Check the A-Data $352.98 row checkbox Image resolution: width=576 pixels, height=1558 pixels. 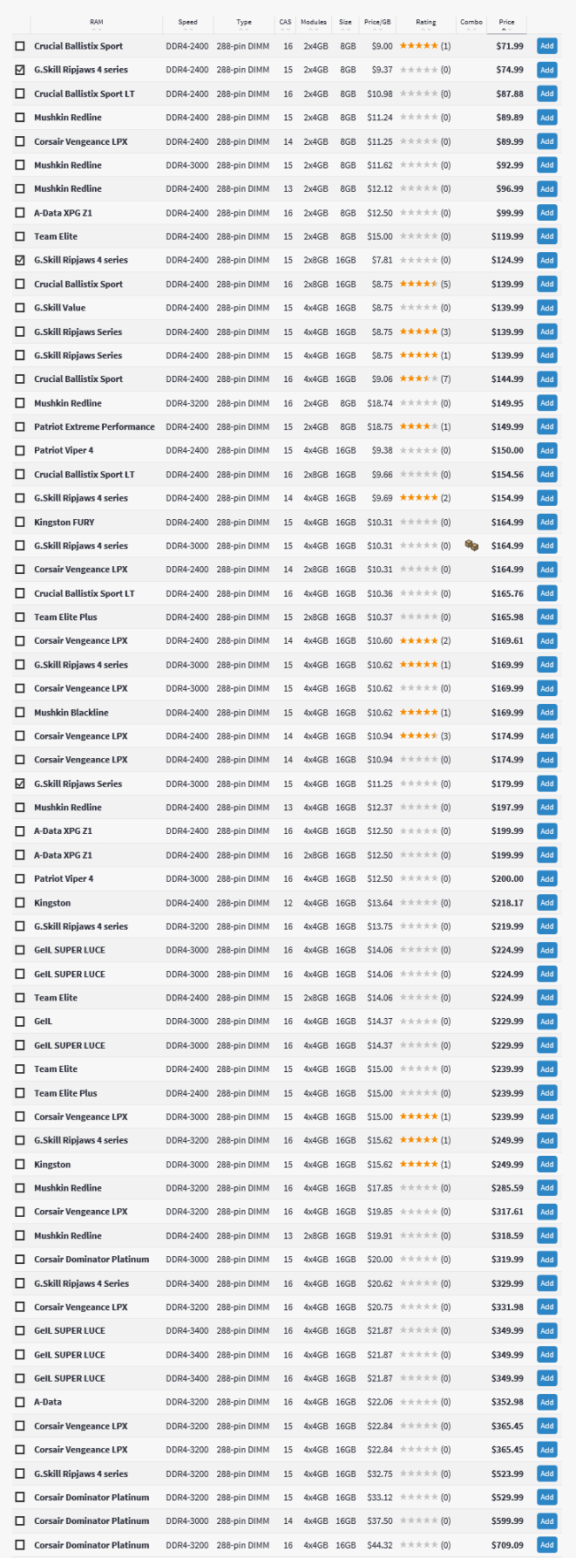[x=20, y=1402]
